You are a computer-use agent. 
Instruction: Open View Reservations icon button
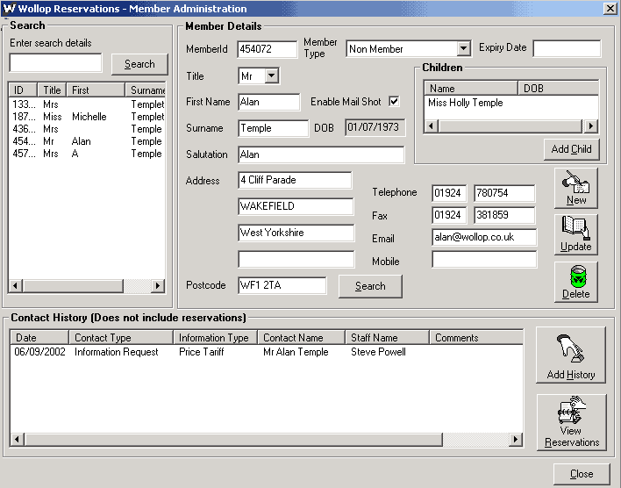(x=572, y=422)
